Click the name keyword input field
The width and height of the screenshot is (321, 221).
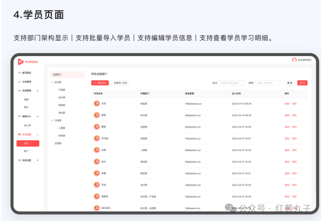(x=232, y=83)
